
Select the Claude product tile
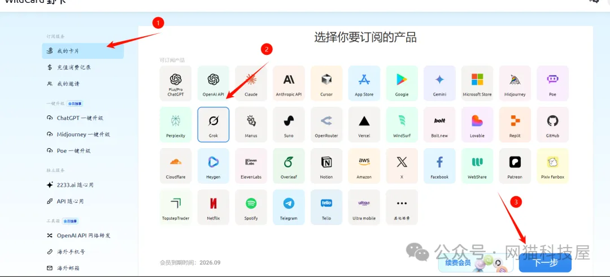(251, 83)
